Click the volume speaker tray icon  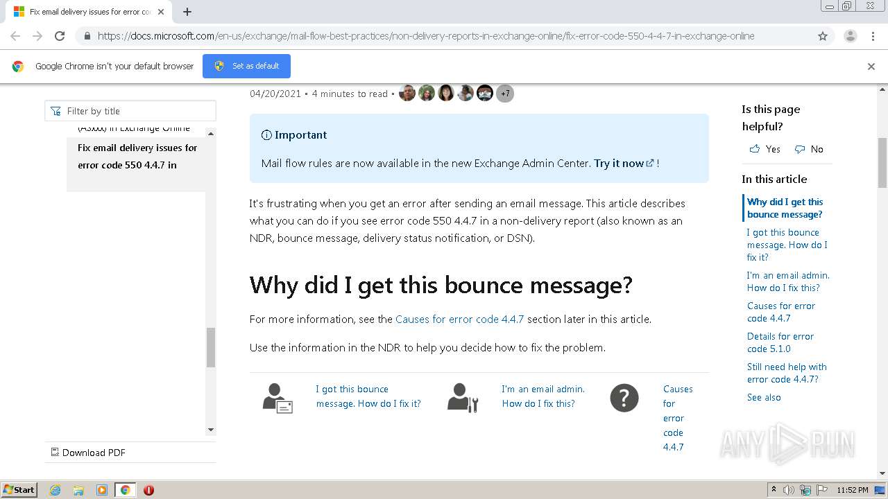point(789,490)
